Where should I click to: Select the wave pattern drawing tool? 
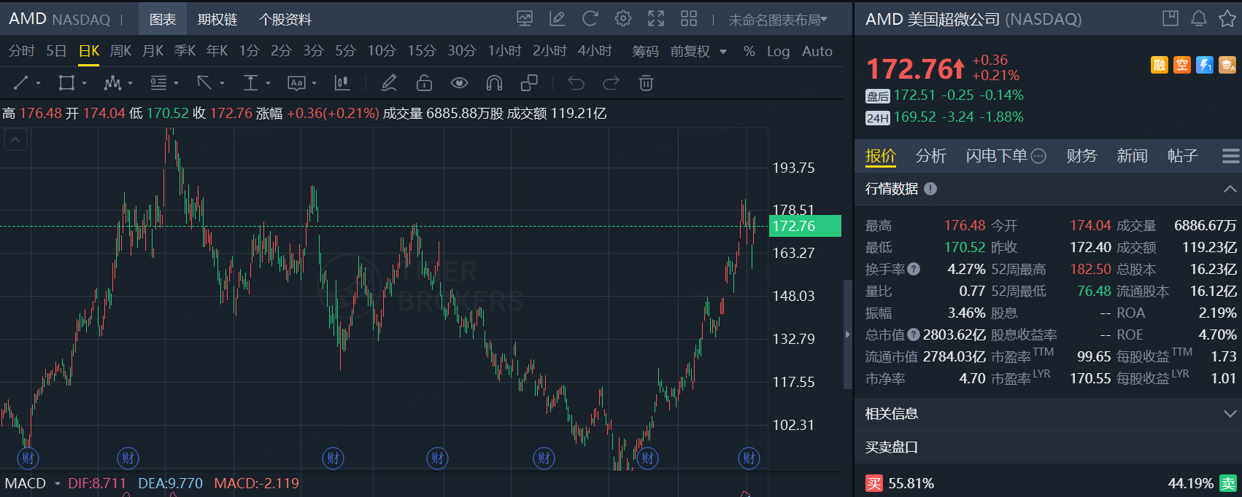tap(112, 83)
